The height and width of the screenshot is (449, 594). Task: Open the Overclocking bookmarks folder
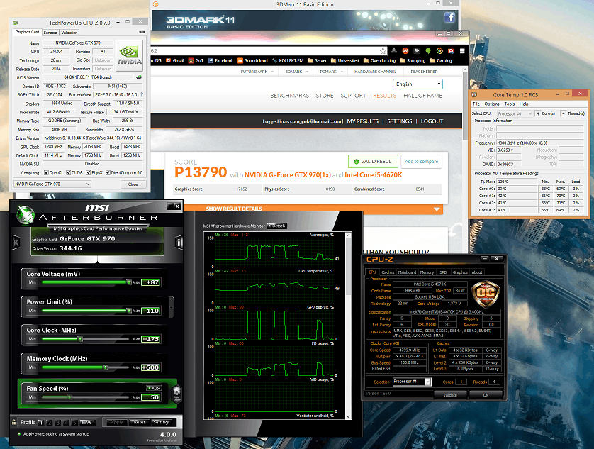379,61
